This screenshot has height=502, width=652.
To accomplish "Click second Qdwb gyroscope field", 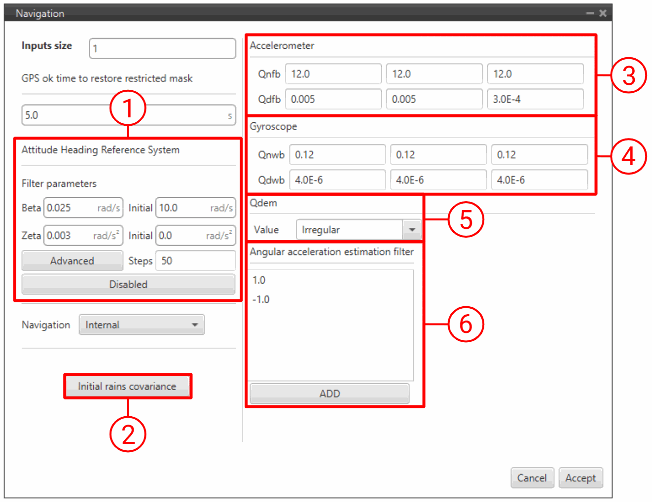I will click(438, 180).
